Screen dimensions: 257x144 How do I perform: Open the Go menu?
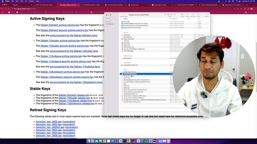click(x=26, y=1)
